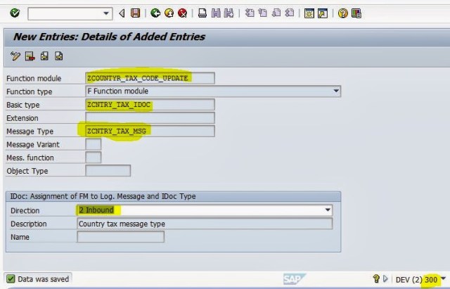450x289 pixels.
Task: Click the Object Type field
Action: (108, 171)
